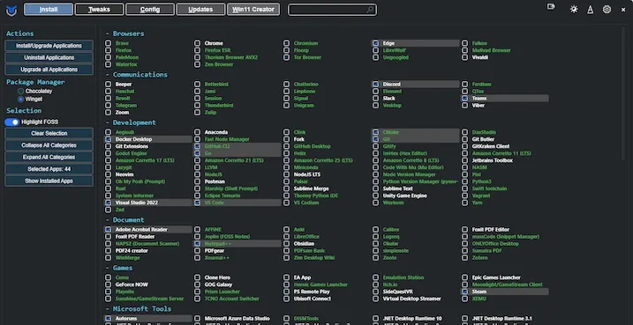Open font scaling with the A icon
This screenshot has width=633, height=325.
(x=591, y=10)
